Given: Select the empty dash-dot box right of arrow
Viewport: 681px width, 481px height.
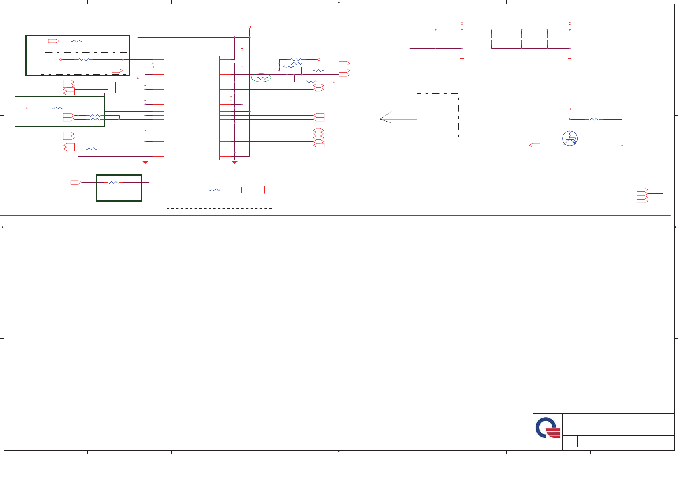Looking at the screenshot, I should pyautogui.click(x=438, y=116).
